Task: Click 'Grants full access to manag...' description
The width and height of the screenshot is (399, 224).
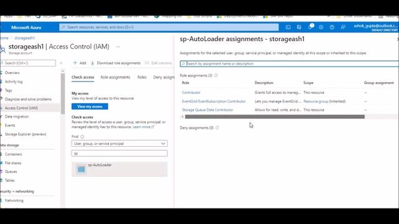Action: point(277,93)
